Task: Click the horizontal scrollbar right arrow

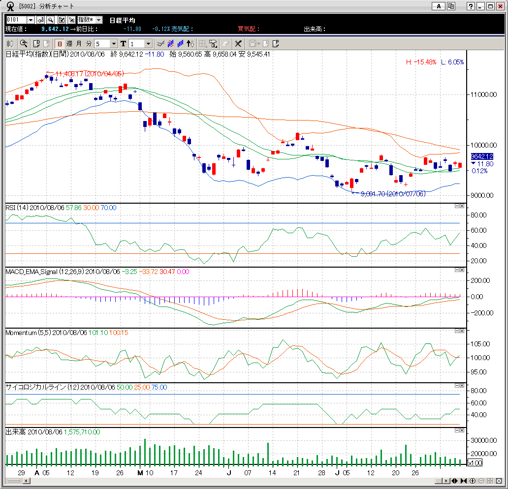Action: (x=446, y=481)
